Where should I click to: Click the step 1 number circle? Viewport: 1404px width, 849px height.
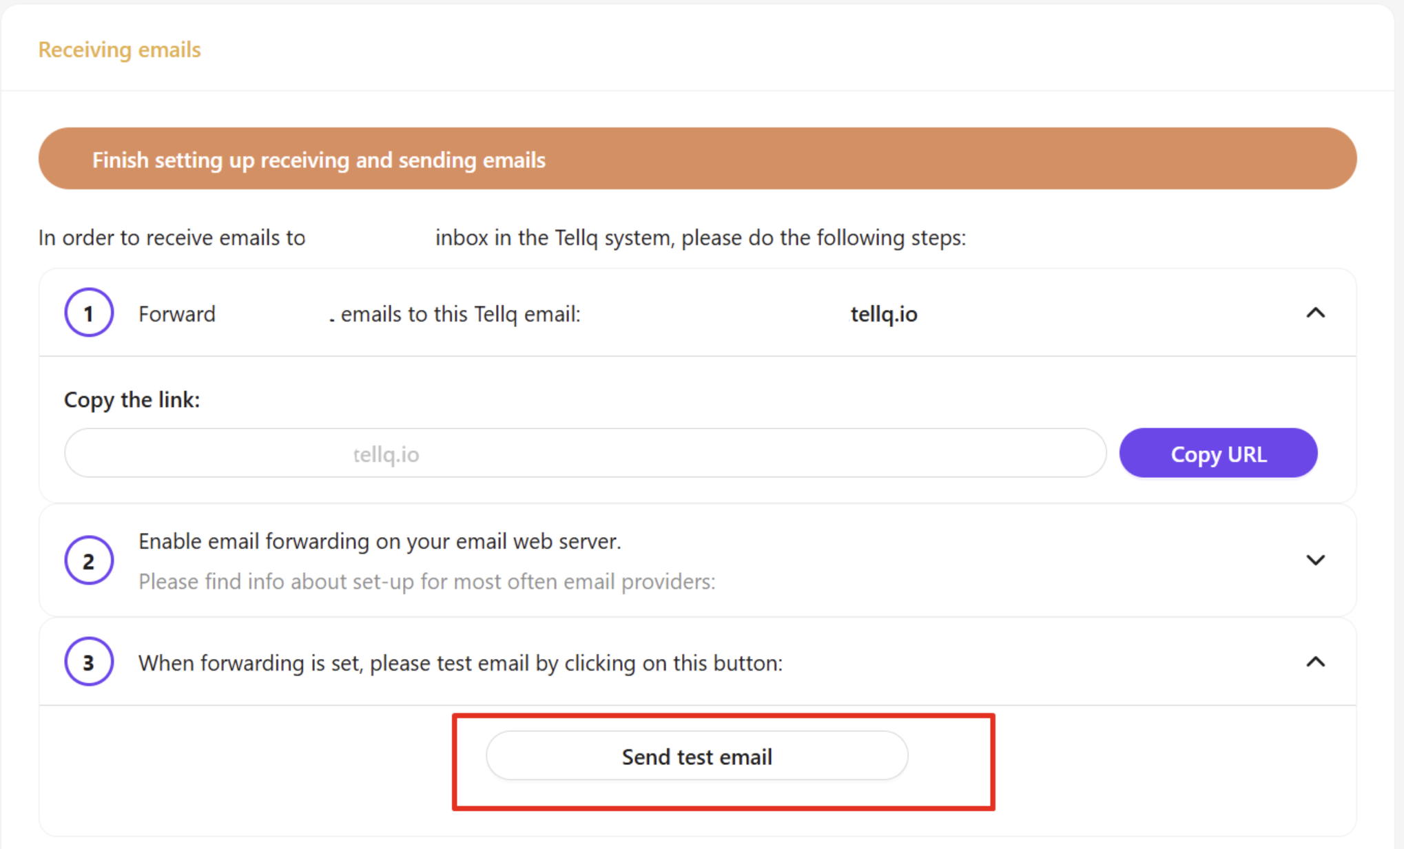coord(89,313)
